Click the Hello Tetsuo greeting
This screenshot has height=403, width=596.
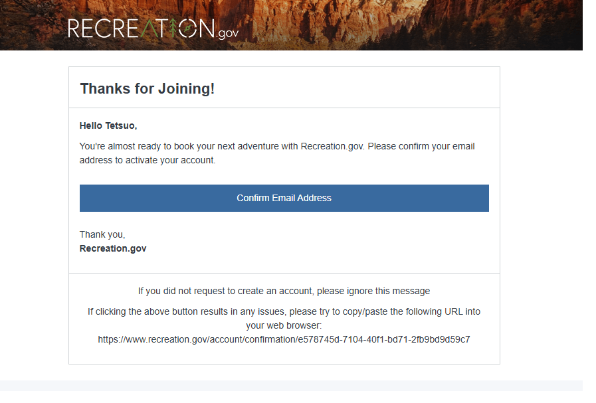(x=108, y=125)
